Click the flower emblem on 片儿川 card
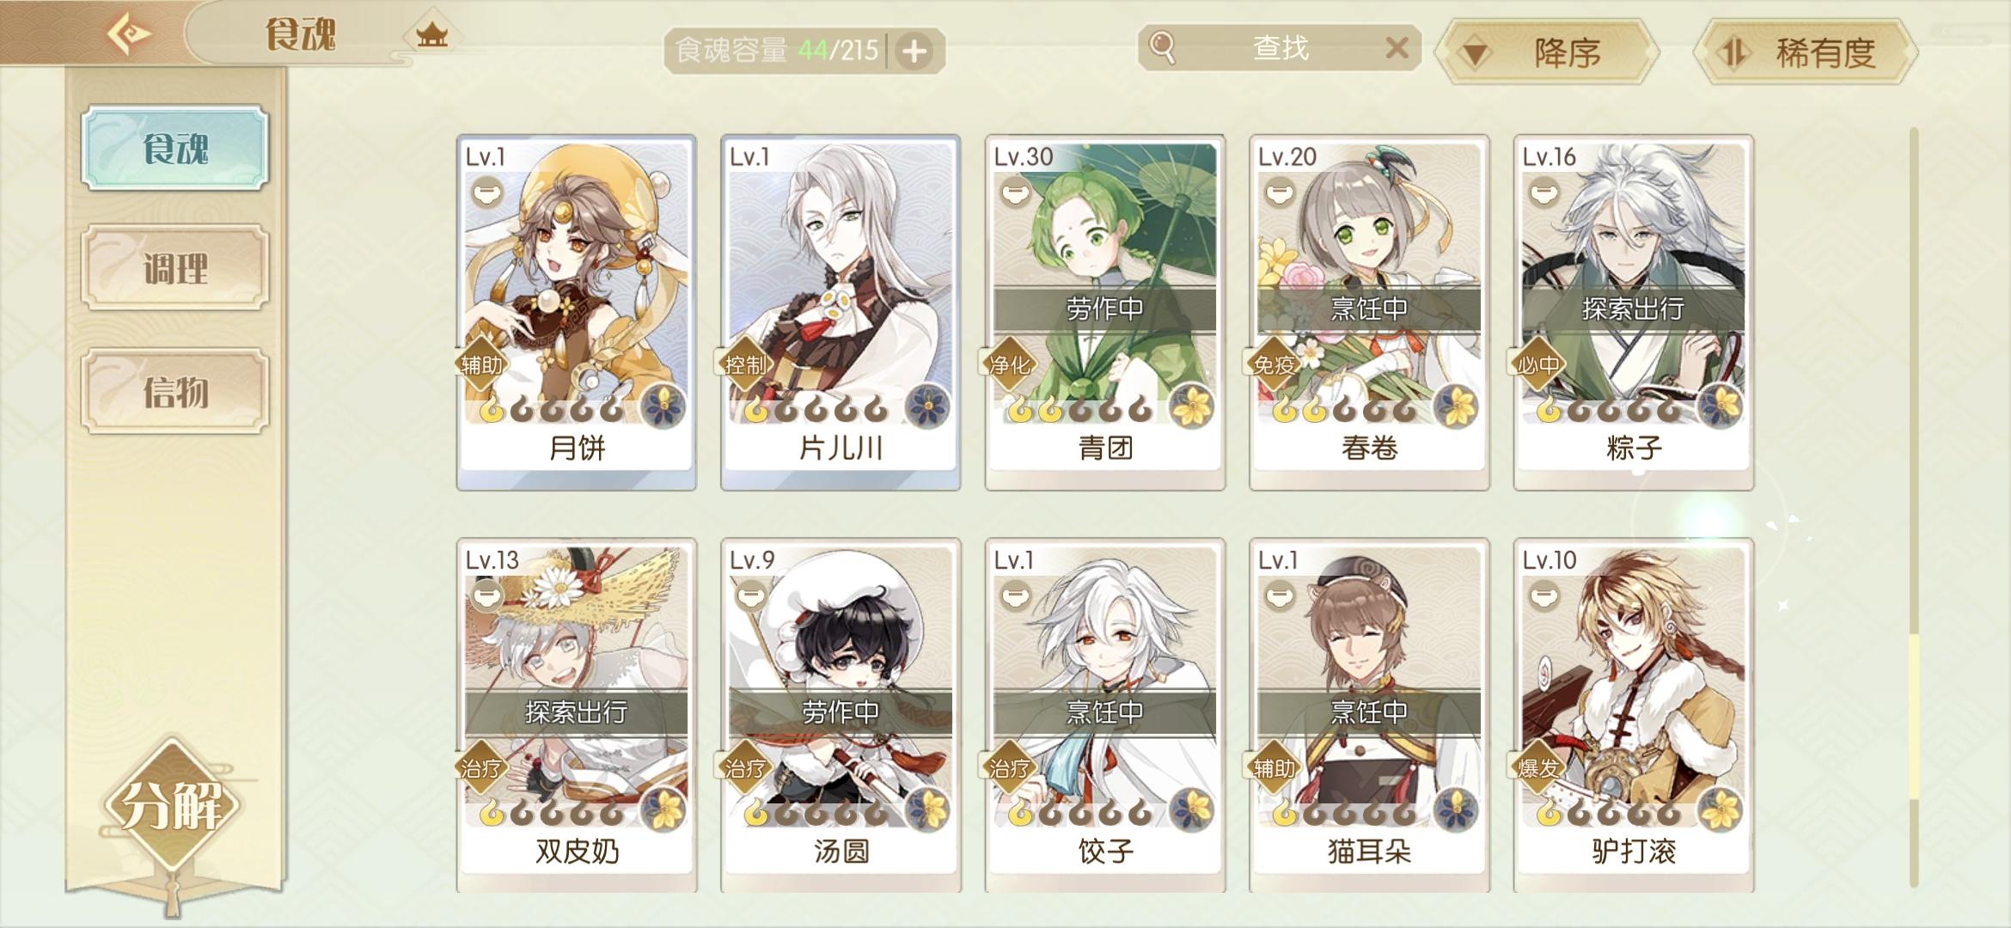This screenshot has width=2011, height=928. click(927, 406)
